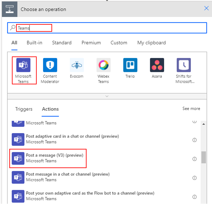Viewport: 212px width, 204px height.
Task: Select Post message in a chat or channel
Action: [68, 174]
